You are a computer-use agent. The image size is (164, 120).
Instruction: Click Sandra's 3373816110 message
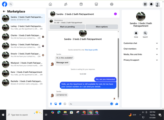tap(61, 95)
